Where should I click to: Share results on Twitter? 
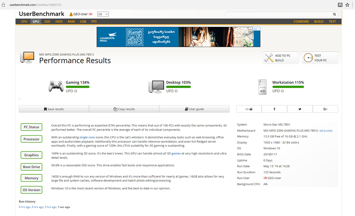click(x=300, y=109)
